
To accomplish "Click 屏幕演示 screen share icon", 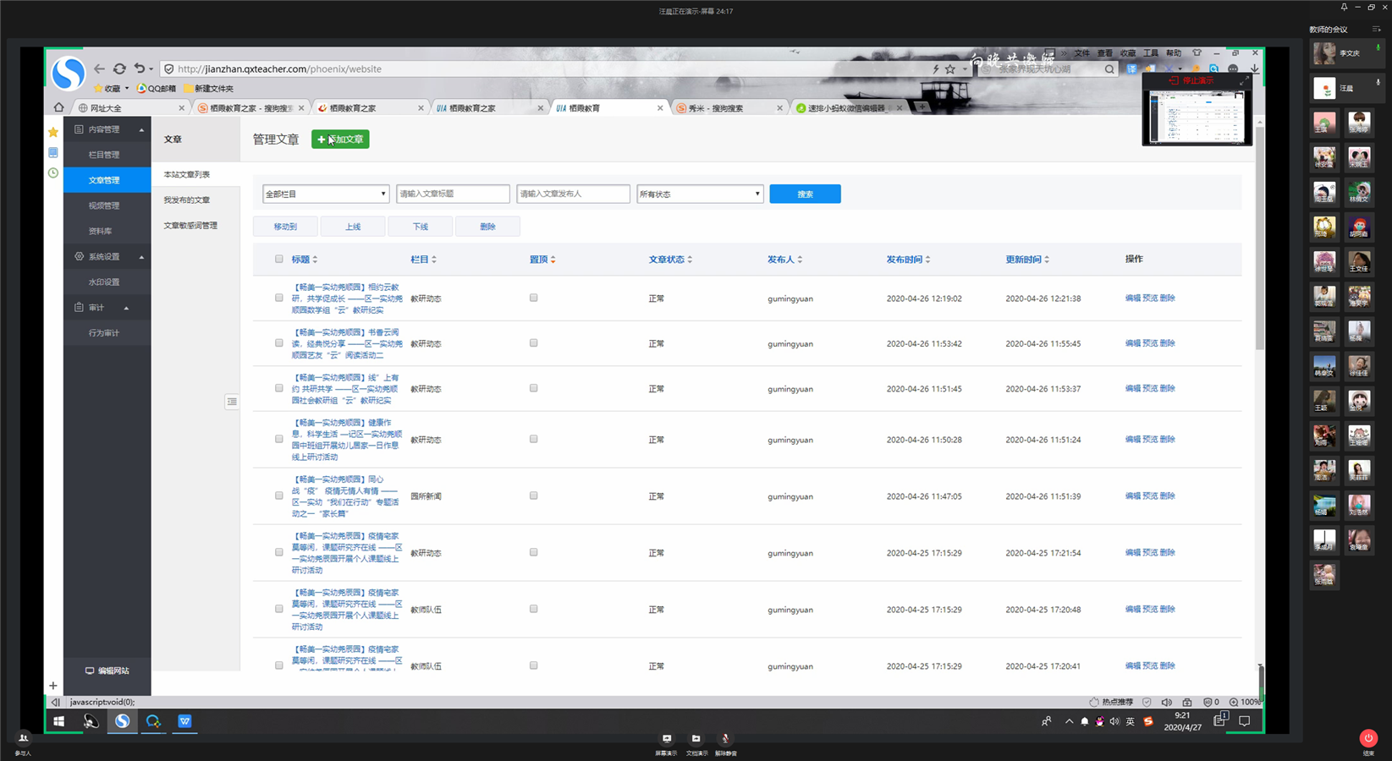I will coord(667,739).
